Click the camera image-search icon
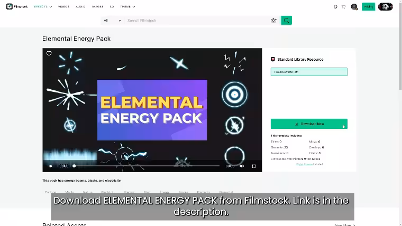 click(273, 21)
